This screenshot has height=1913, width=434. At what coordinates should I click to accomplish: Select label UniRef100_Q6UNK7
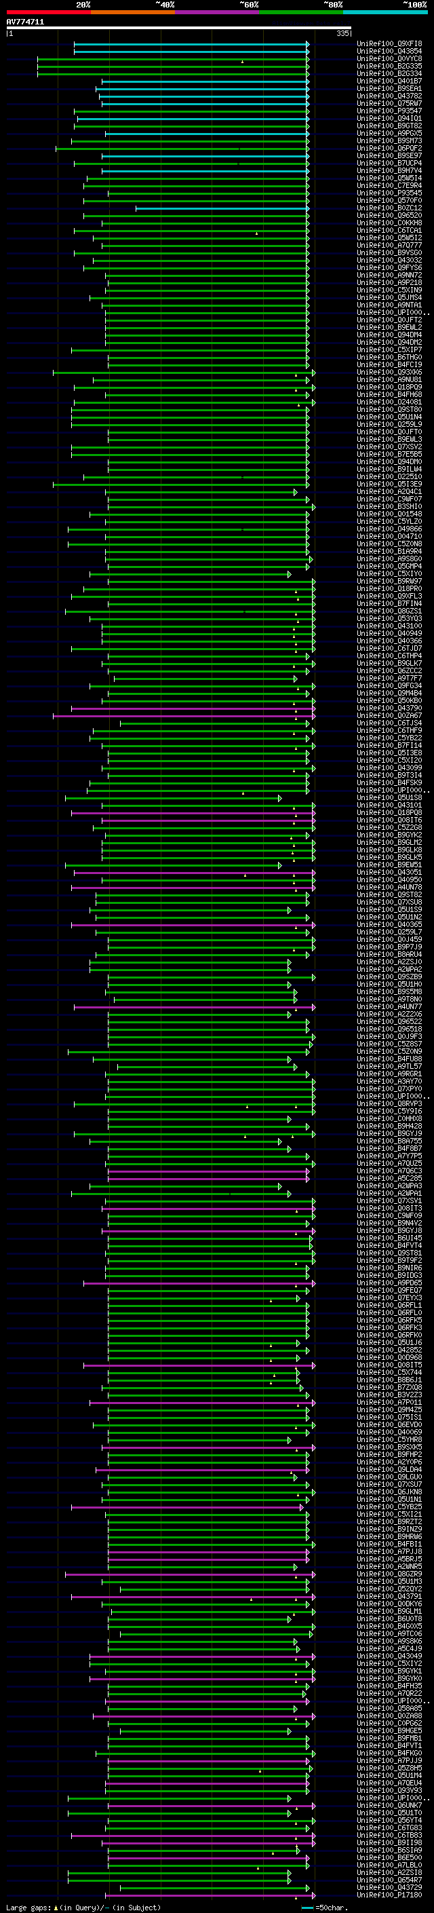click(x=389, y=1805)
